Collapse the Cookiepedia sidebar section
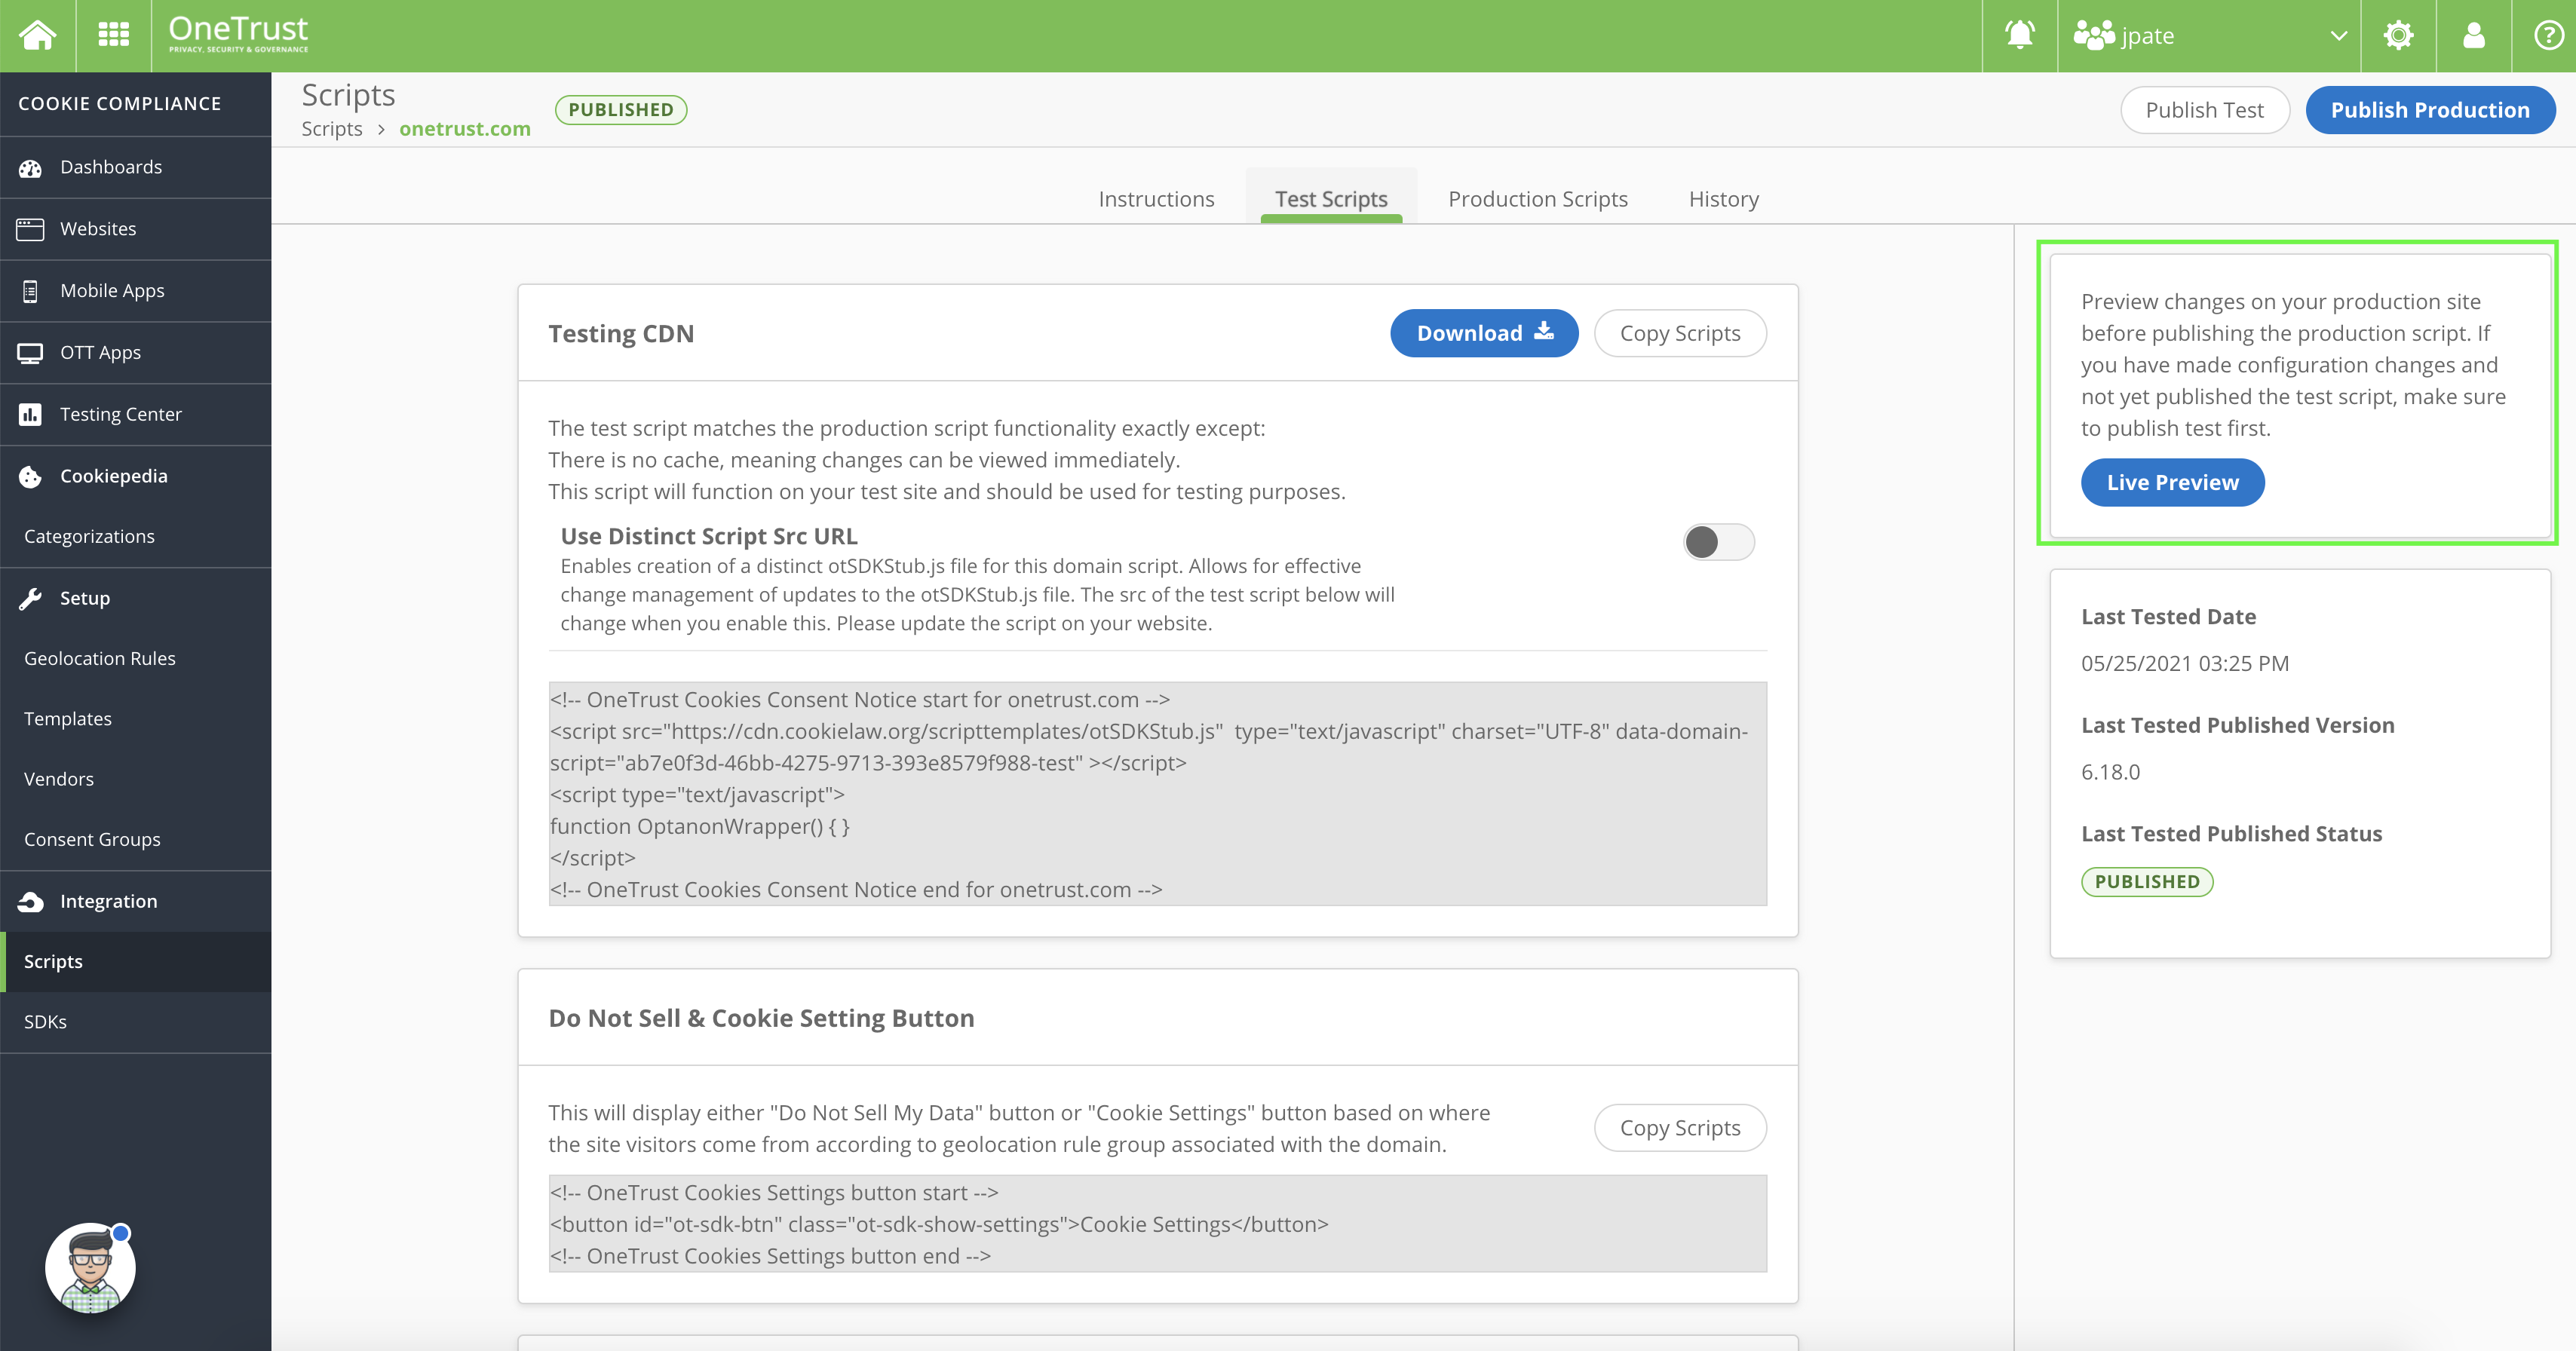The image size is (2576, 1351). pyautogui.click(x=113, y=476)
